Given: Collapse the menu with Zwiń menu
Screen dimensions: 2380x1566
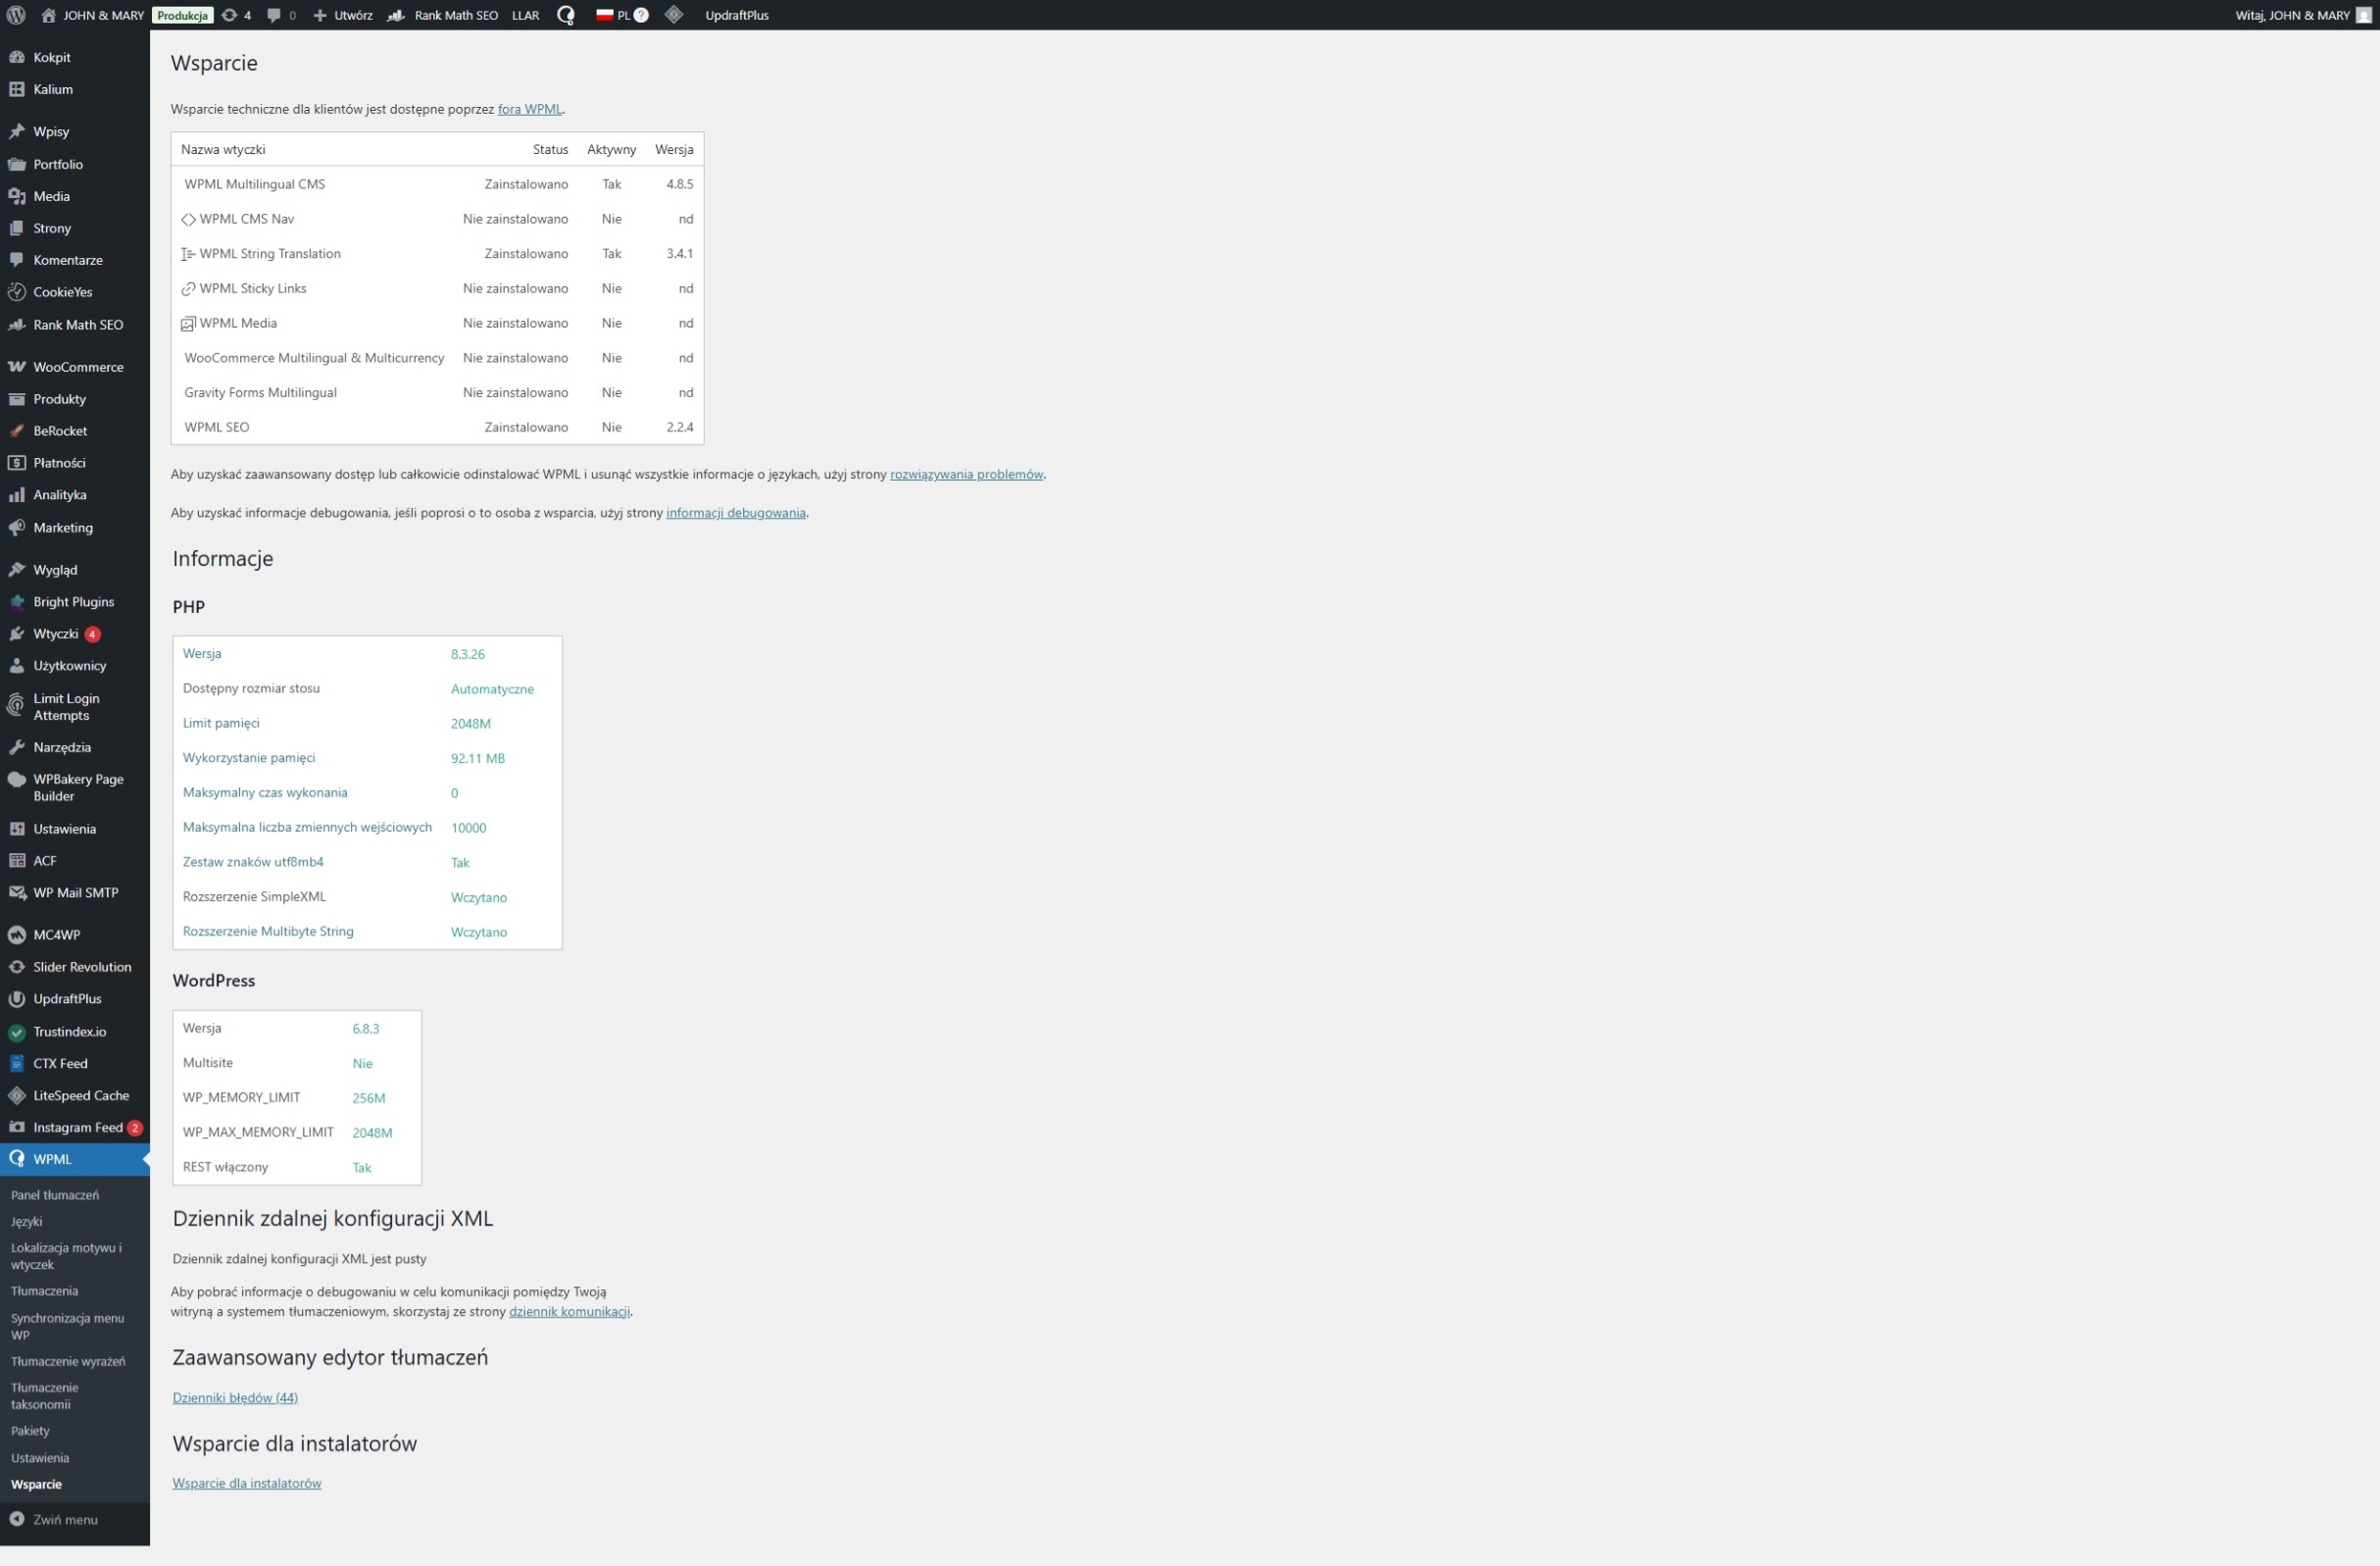Looking at the screenshot, I should 65,1520.
